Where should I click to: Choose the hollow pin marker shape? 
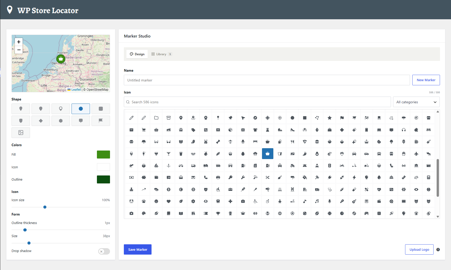[61, 109]
